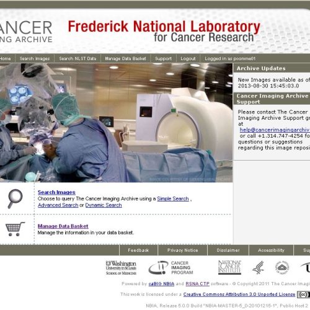Click the Creative Commons license badge
The width and height of the screenshot is (310, 310).
(304, 294)
